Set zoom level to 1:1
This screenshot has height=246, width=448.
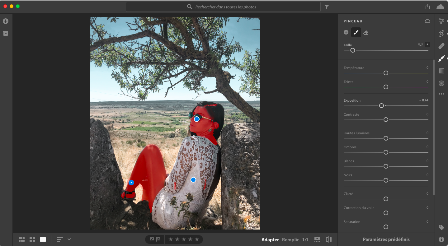[305, 240]
